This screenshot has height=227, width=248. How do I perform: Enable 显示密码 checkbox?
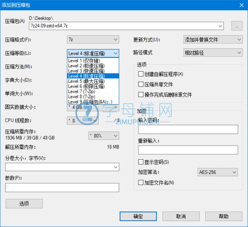[x=140, y=162]
